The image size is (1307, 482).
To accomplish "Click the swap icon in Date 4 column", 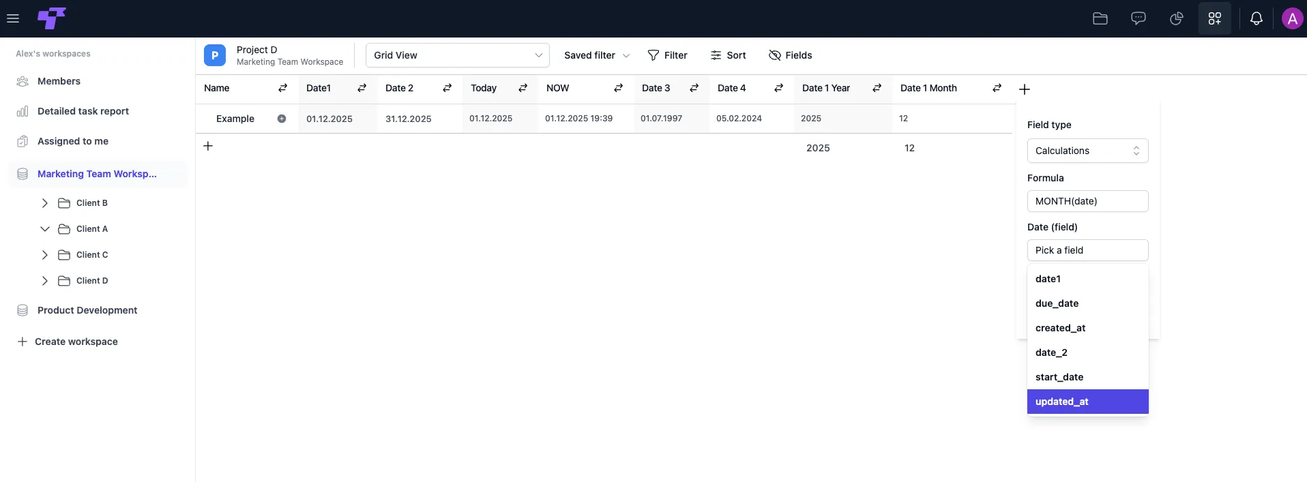I will tap(779, 88).
